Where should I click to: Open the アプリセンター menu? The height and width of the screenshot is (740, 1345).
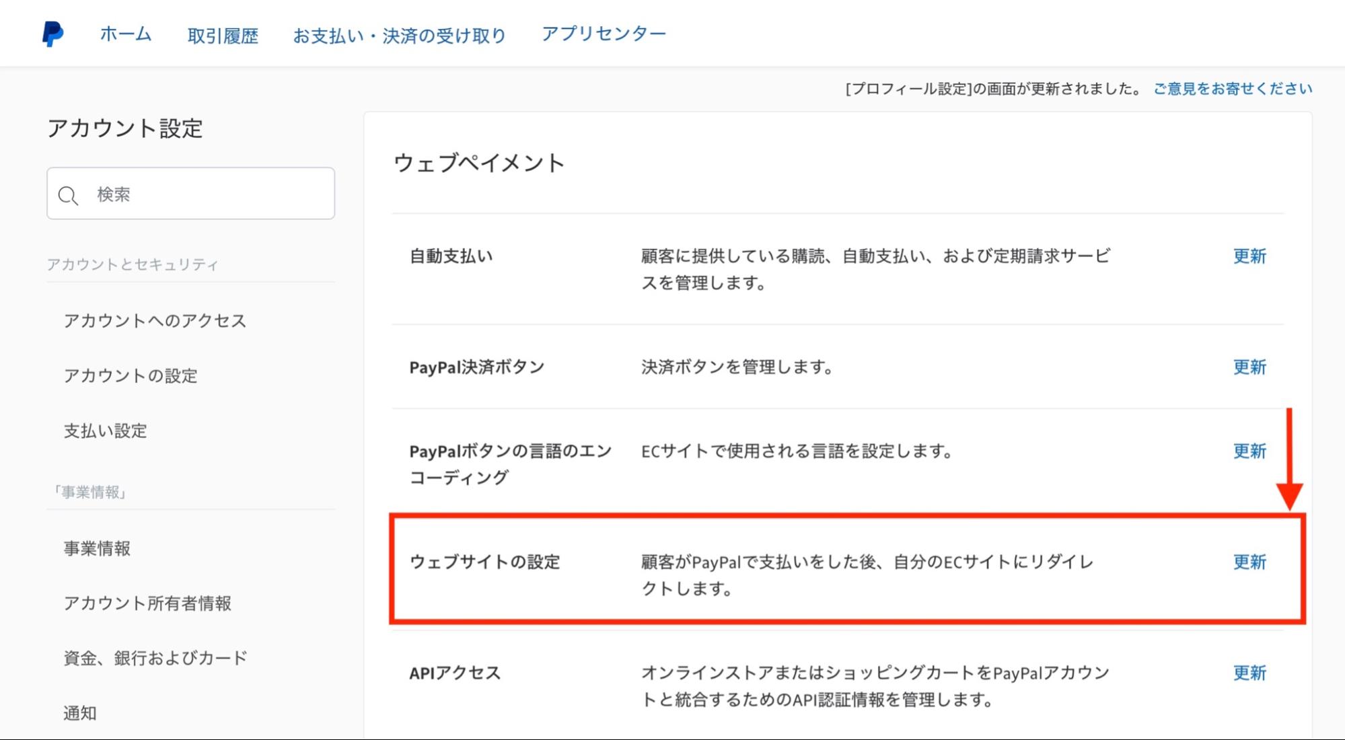604,34
